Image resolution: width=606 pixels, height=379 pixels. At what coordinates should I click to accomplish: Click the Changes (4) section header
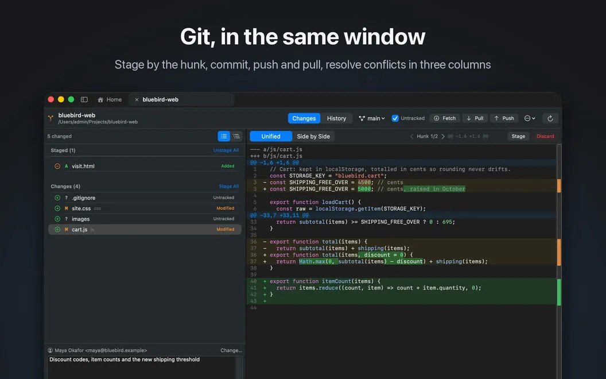coord(65,186)
